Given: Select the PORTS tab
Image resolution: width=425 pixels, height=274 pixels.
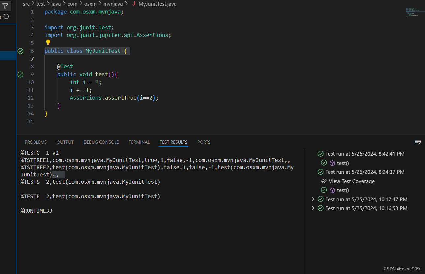Looking at the screenshot, I should [x=204, y=142].
